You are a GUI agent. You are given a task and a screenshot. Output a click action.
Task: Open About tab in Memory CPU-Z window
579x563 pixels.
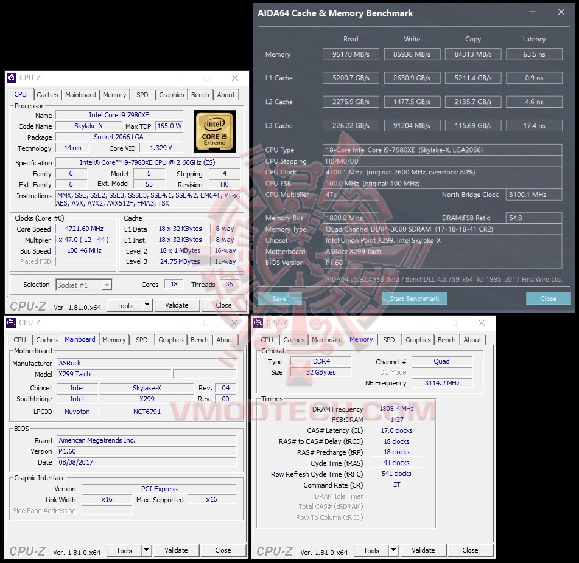click(472, 340)
